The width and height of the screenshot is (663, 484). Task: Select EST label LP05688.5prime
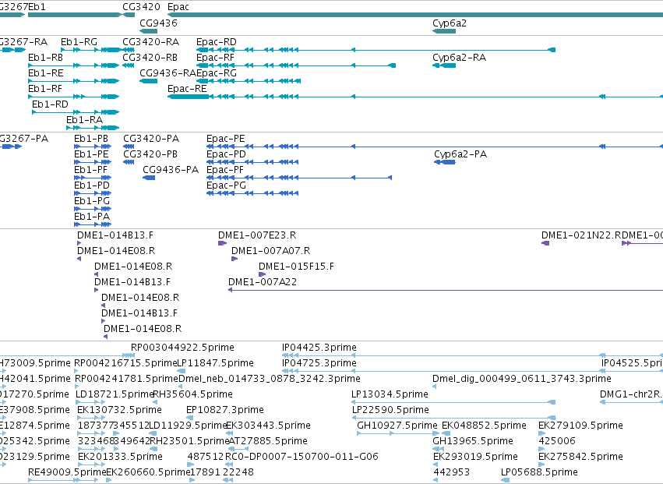pos(539,472)
